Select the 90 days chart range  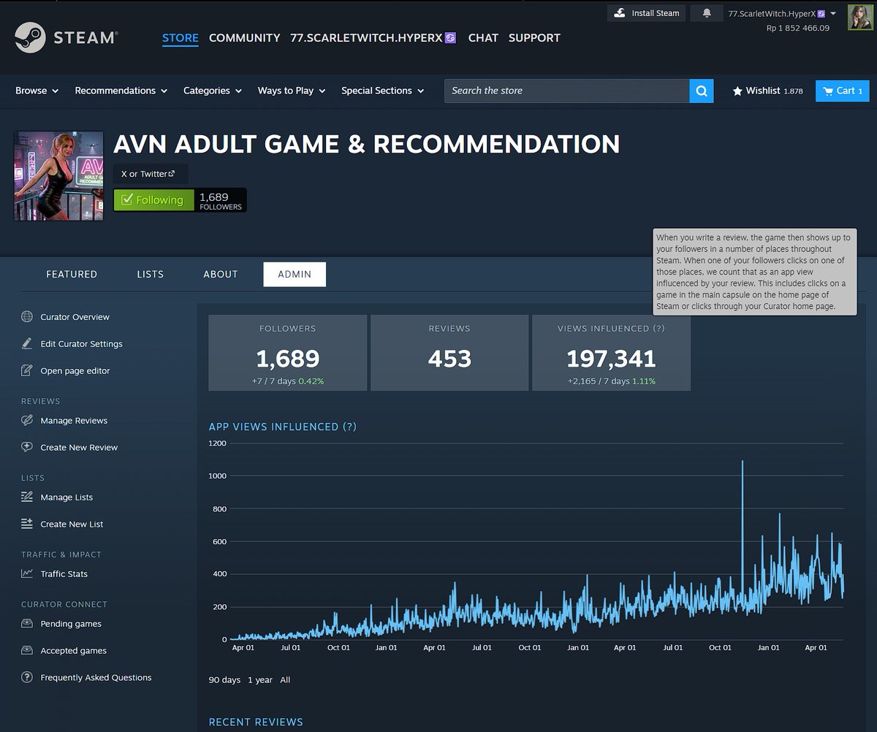coord(224,680)
